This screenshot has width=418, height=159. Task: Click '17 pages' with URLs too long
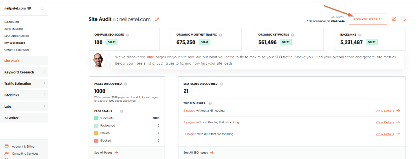click(x=190, y=134)
